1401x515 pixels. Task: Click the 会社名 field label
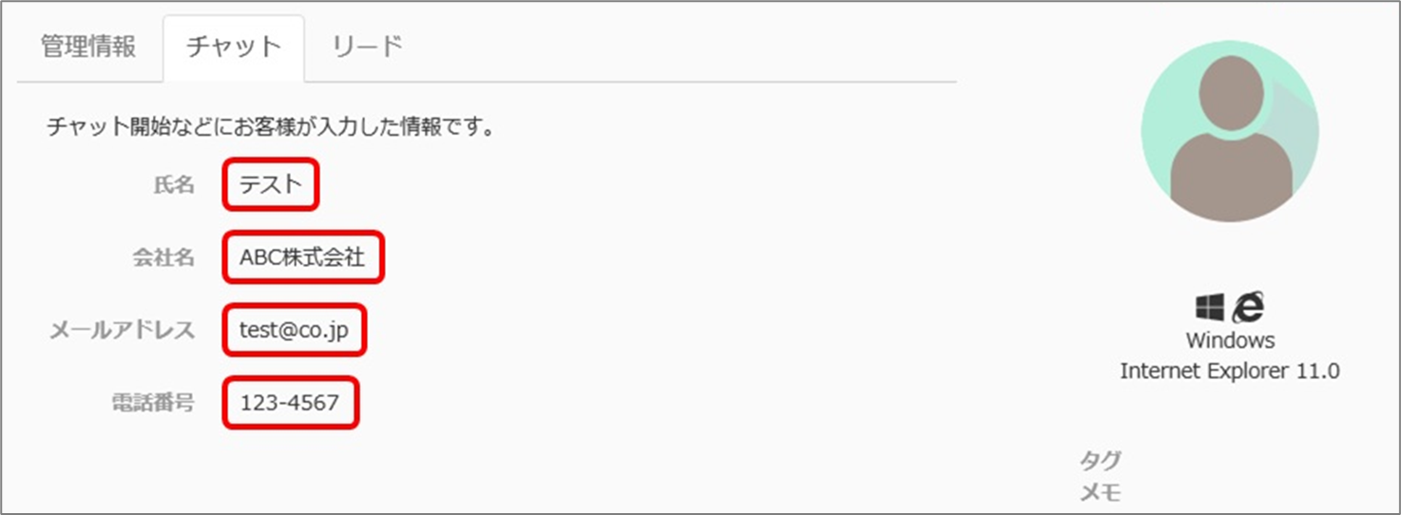163,257
